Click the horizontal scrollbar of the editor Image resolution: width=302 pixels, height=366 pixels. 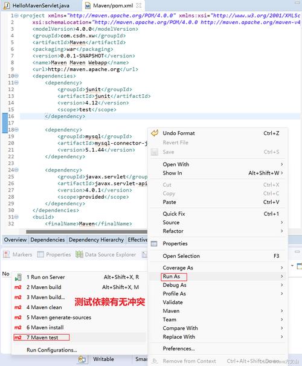pyautogui.click(x=86, y=231)
